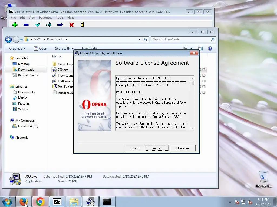The image size is (277, 207).
Task: Click Explorer Back navigation button
Action: (8, 39)
